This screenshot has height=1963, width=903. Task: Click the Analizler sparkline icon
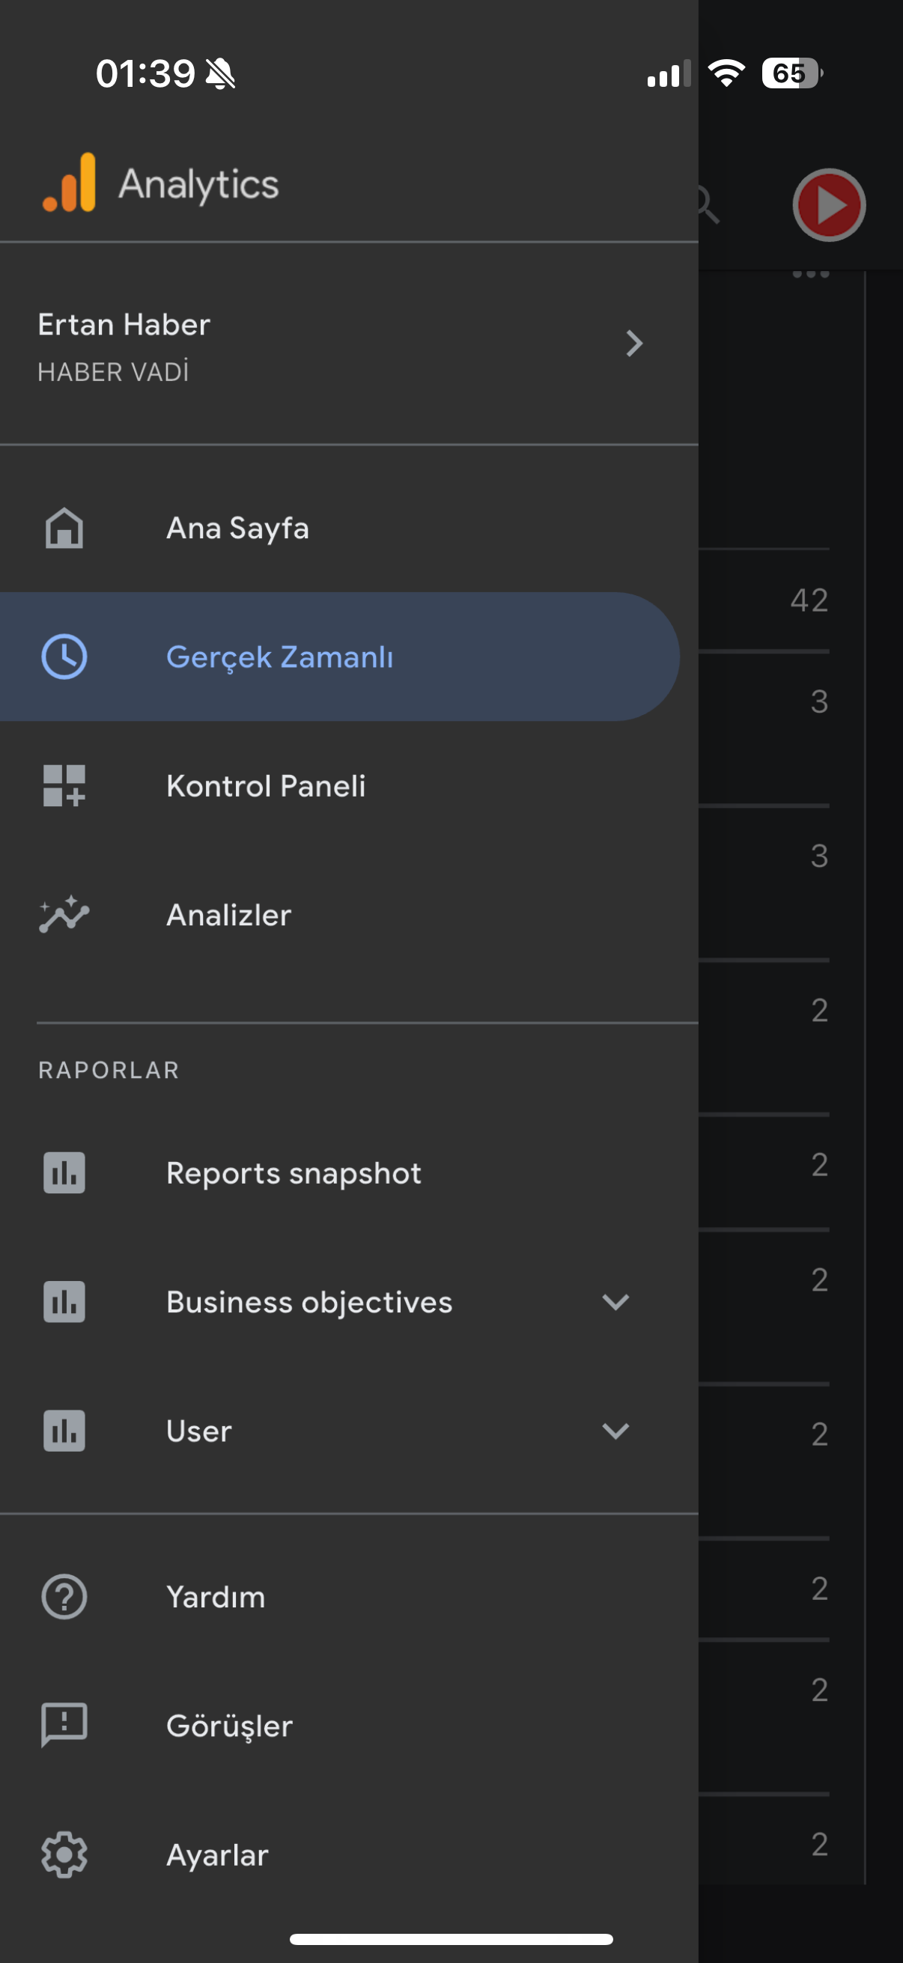click(64, 914)
